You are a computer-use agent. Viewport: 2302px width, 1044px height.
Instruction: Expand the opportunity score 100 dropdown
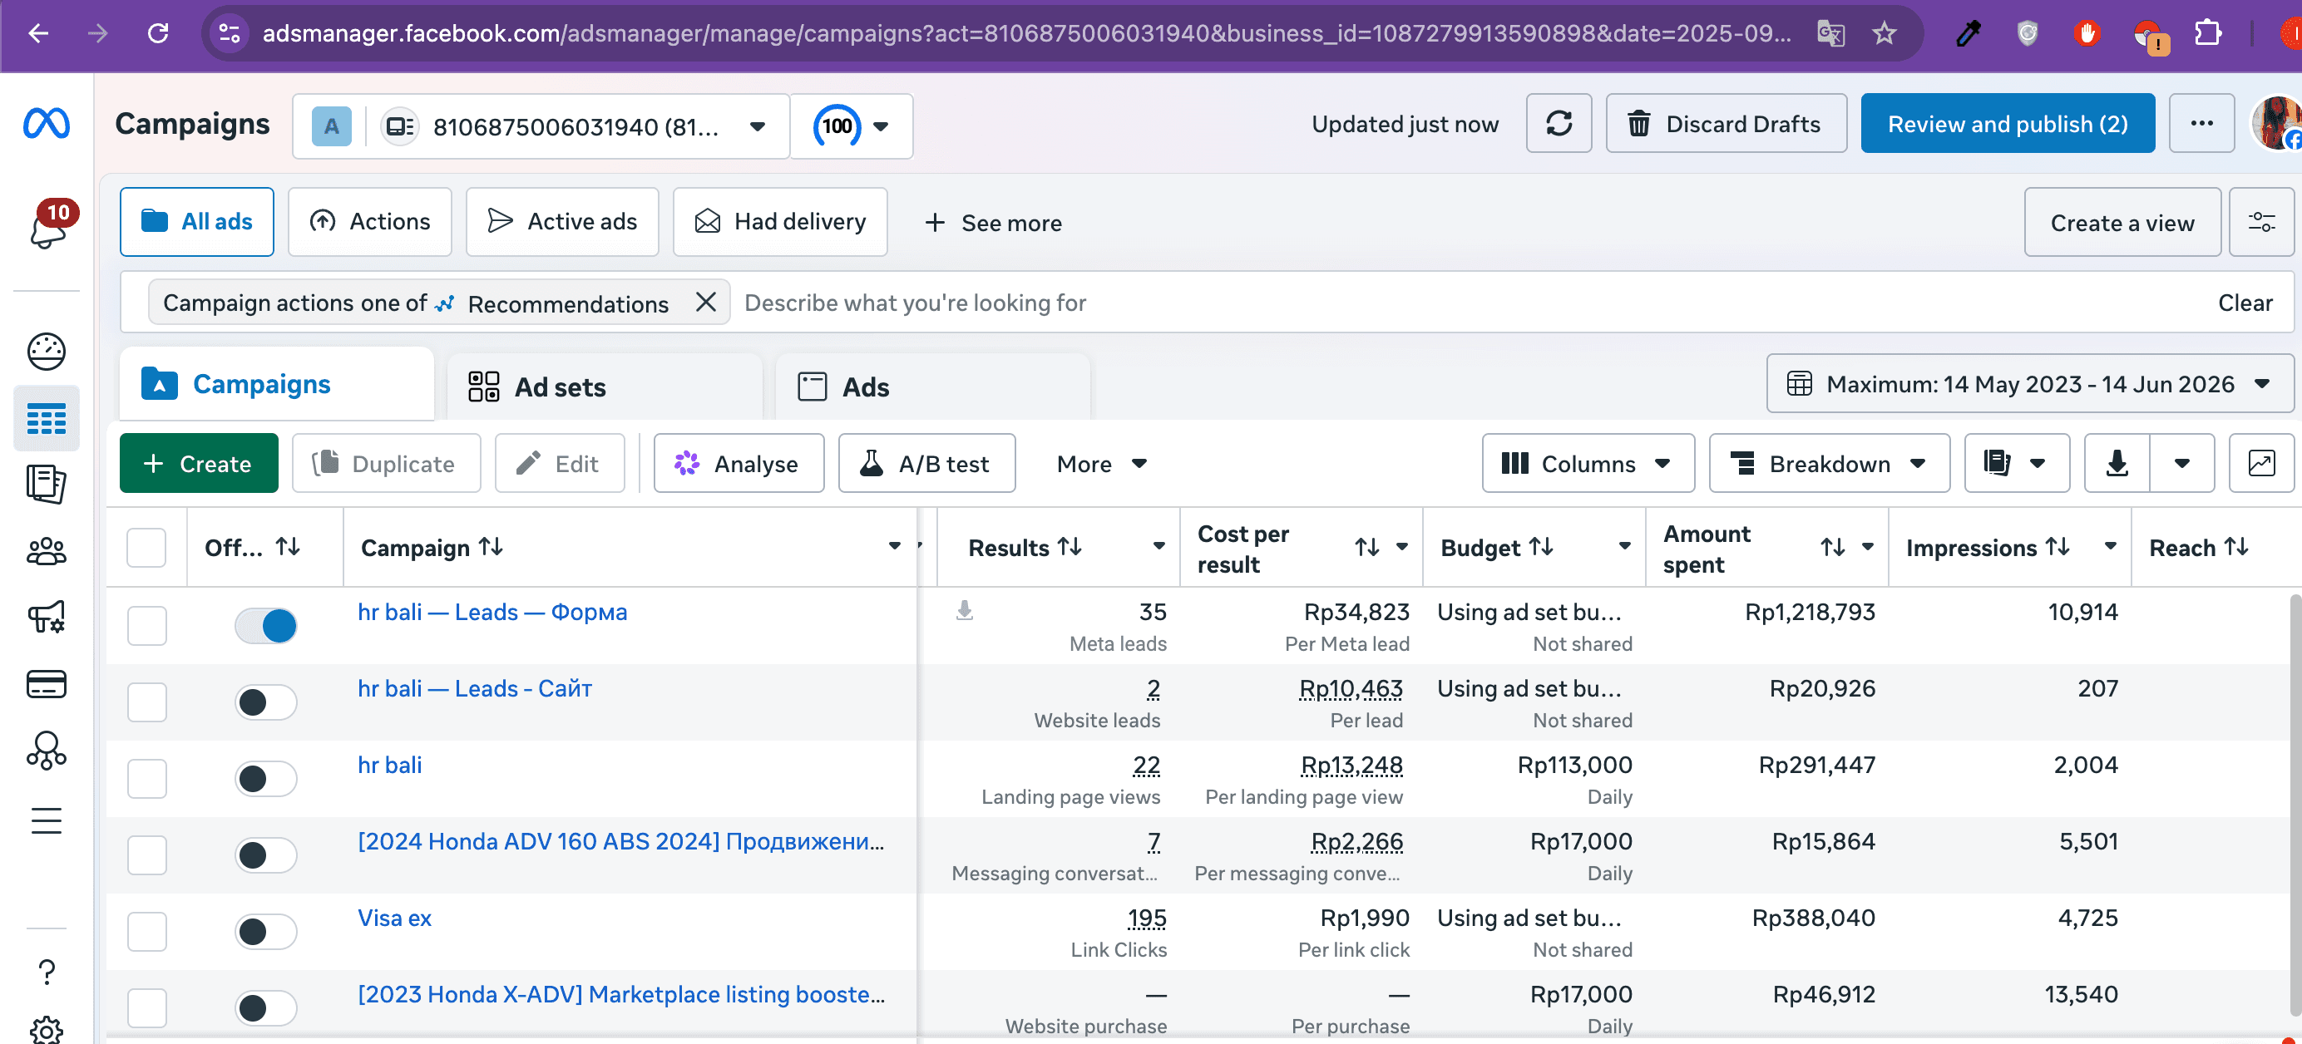(851, 126)
